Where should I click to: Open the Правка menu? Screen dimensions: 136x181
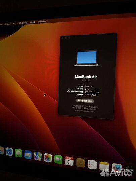7,24
